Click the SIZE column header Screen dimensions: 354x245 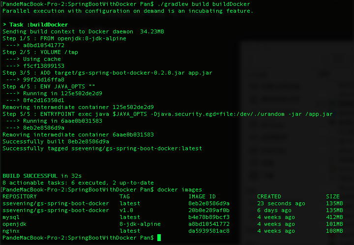point(333,196)
